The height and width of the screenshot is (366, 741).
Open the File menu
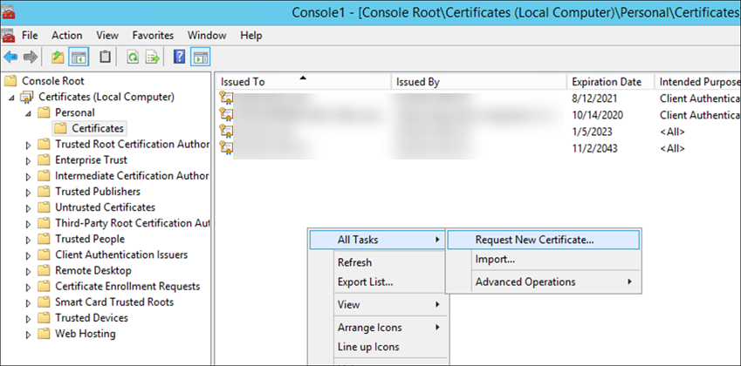tap(30, 36)
